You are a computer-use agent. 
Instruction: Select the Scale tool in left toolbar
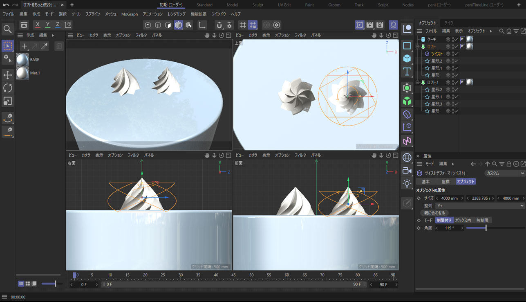coord(7,101)
